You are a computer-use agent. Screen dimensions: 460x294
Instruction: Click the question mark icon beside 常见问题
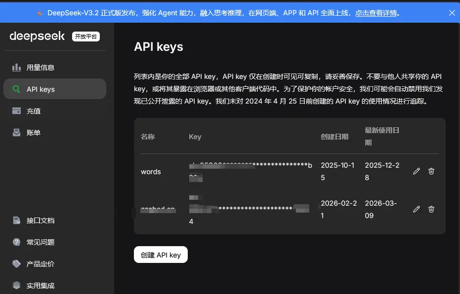pyautogui.click(x=16, y=242)
